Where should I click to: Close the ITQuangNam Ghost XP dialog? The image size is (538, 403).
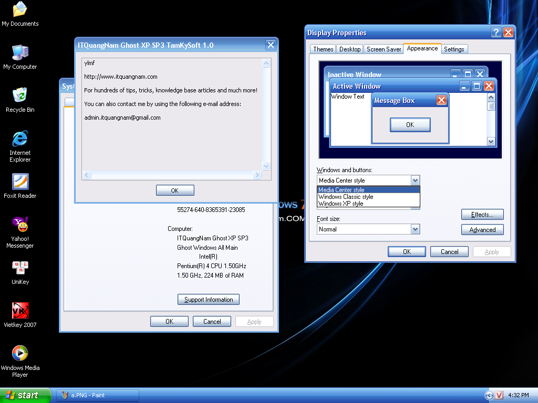coord(271,45)
